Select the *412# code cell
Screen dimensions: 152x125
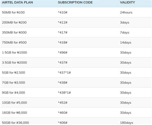(63, 22)
